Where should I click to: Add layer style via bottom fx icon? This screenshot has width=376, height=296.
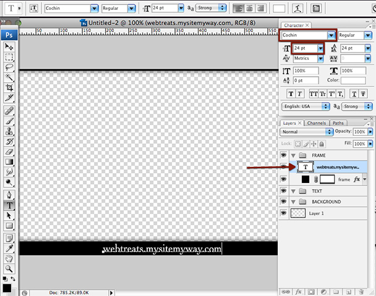(x=298, y=292)
